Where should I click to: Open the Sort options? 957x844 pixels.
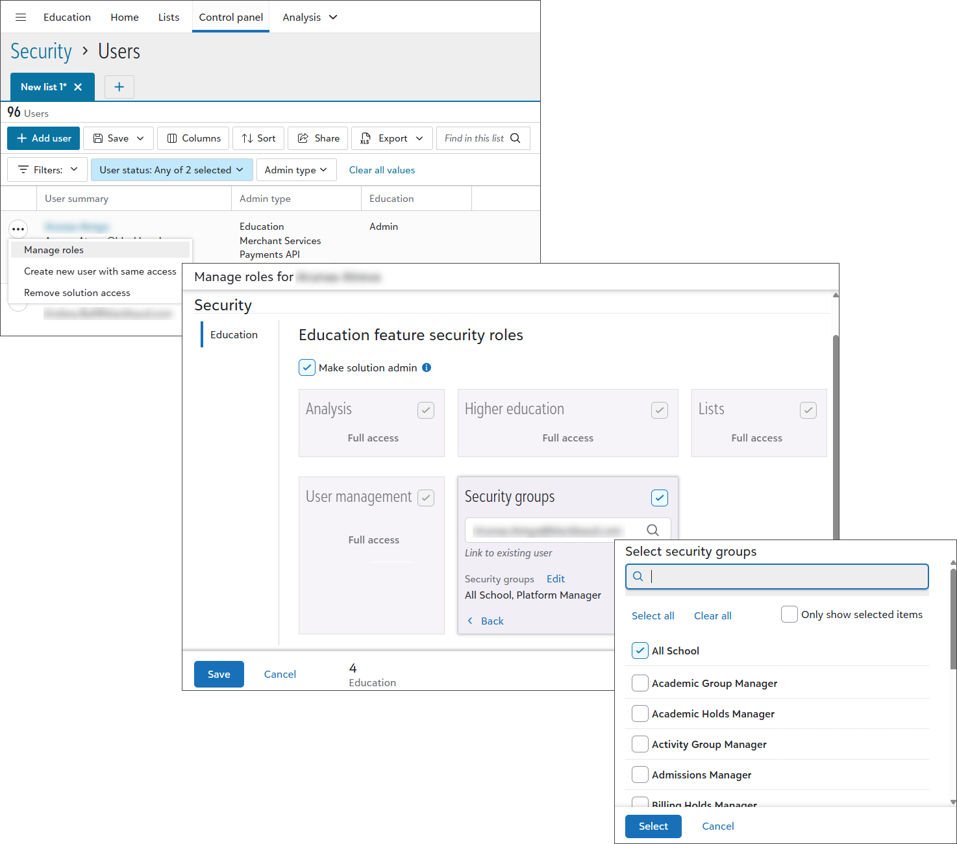pyautogui.click(x=258, y=138)
